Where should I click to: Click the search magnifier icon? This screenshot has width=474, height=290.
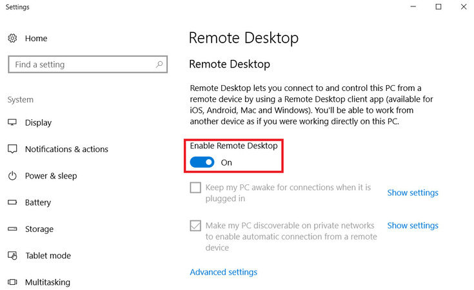click(x=159, y=64)
